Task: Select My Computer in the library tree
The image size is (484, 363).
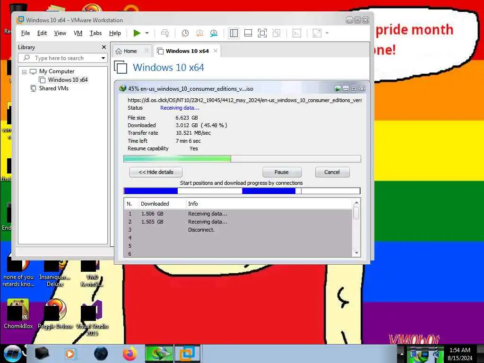Action: click(57, 71)
